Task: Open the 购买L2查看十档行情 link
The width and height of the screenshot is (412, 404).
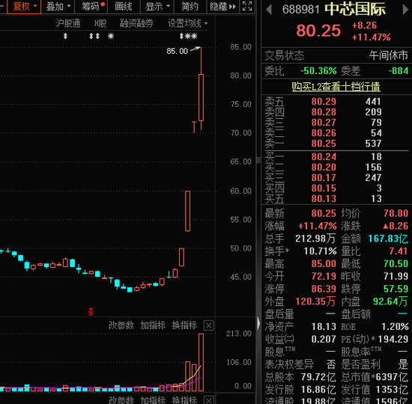Action: coord(336,87)
